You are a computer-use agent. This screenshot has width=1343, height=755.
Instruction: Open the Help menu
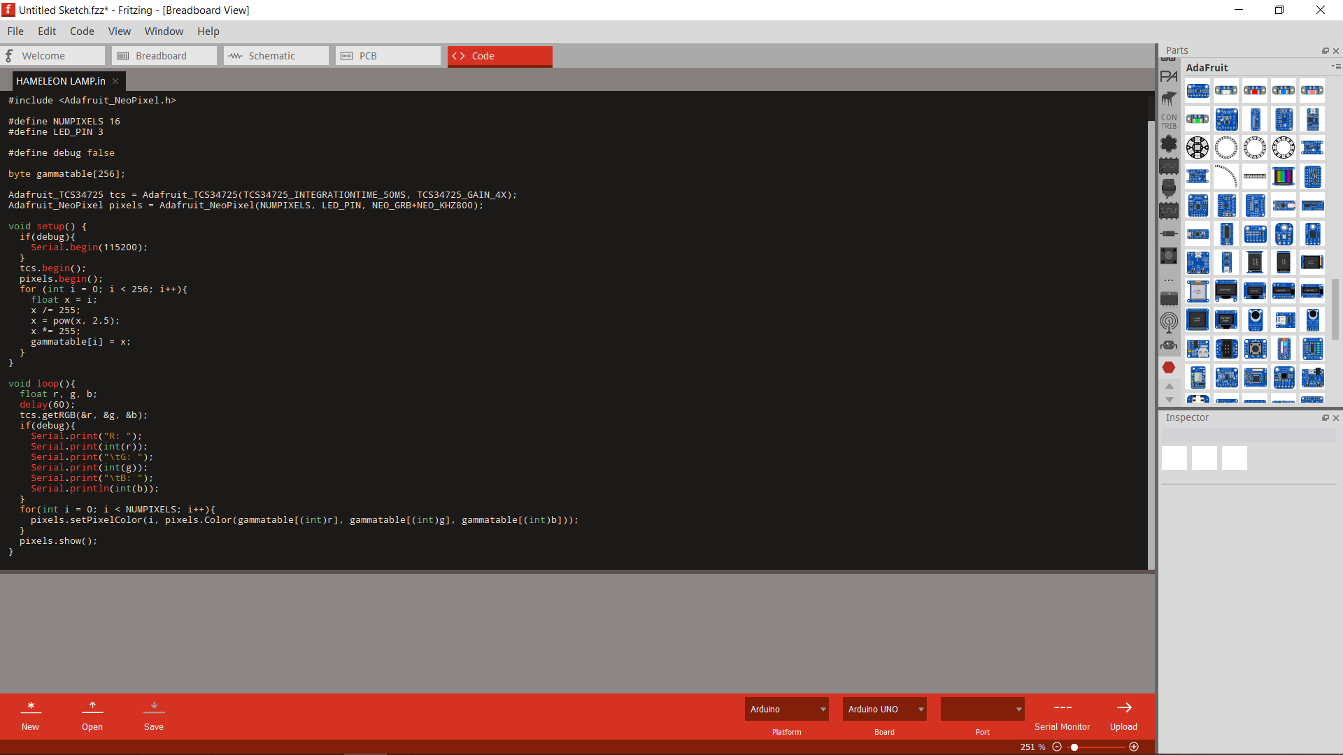pyautogui.click(x=208, y=31)
